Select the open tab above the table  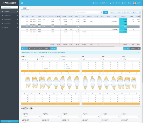pos(25,8)
